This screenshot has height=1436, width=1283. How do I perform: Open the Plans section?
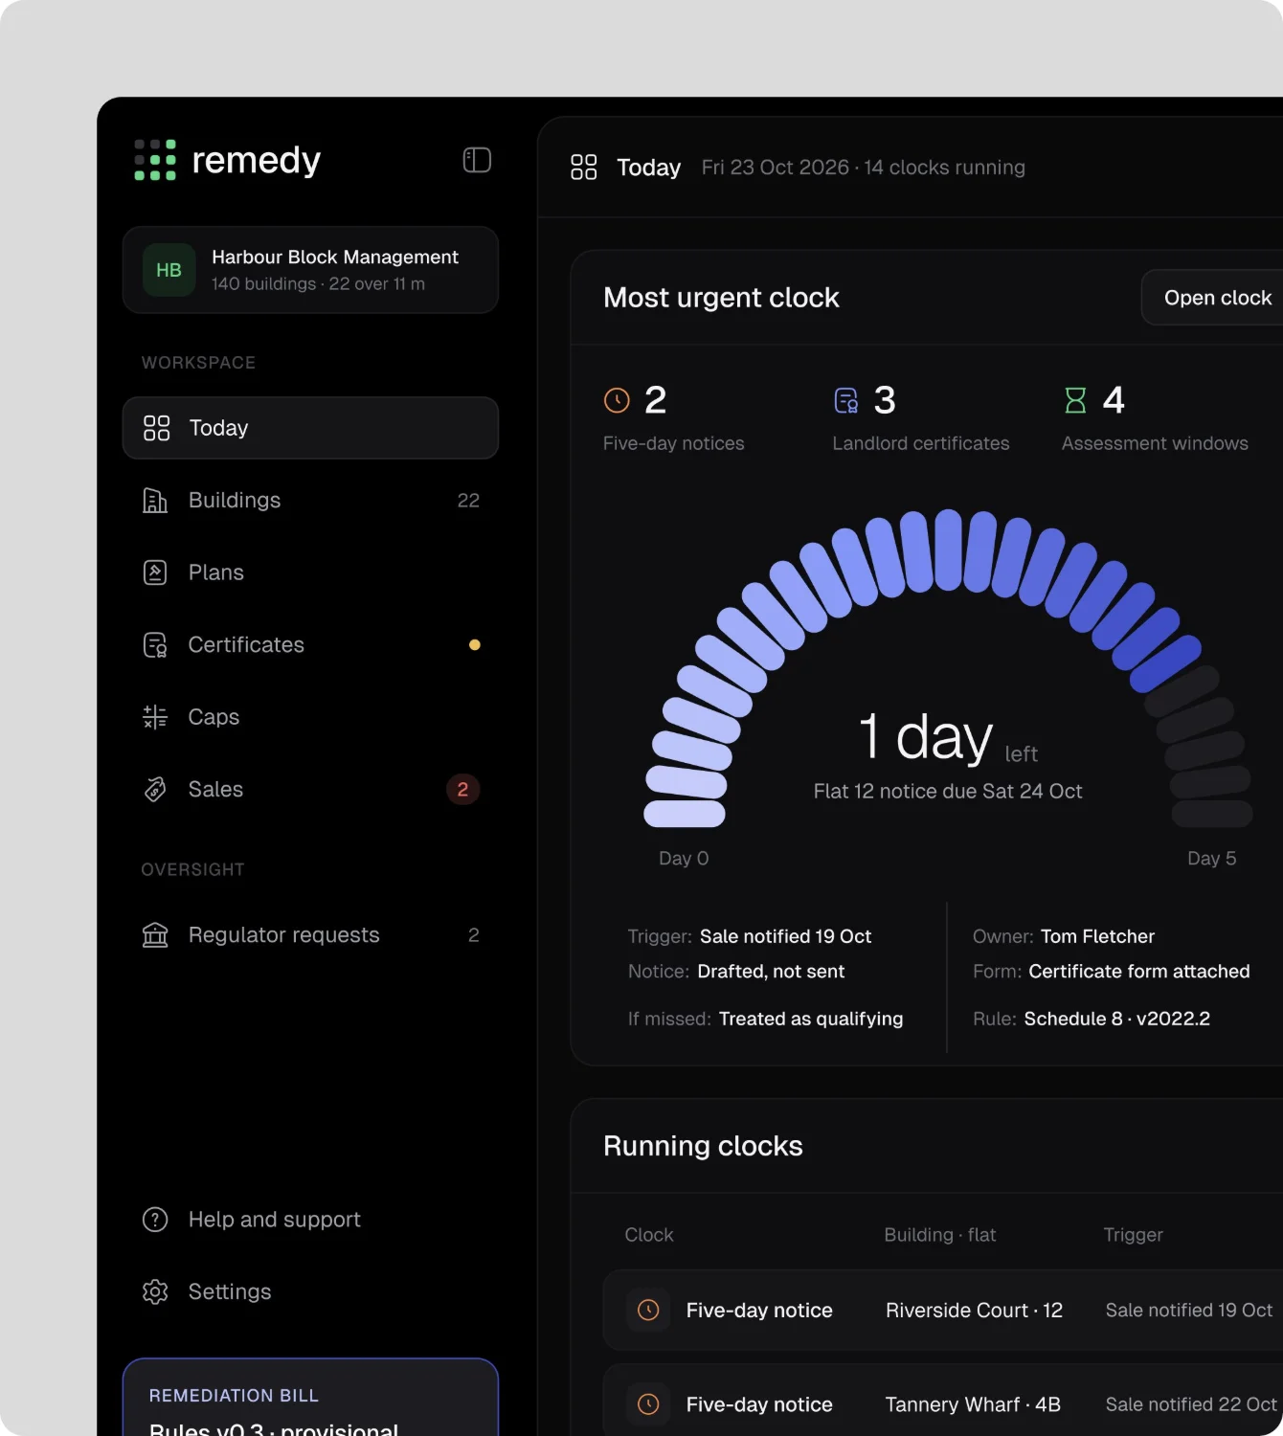coord(310,572)
